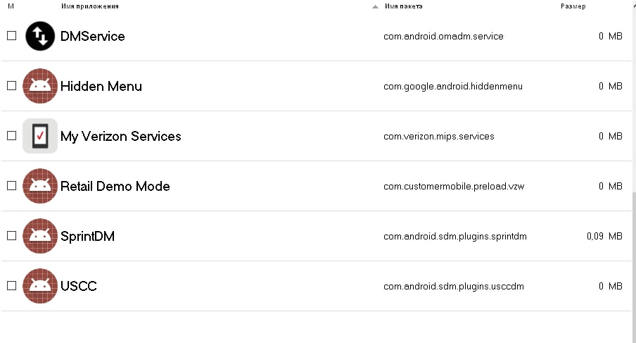Click the Hidden Menu android icon
This screenshot has width=636, height=343.
coord(39,86)
